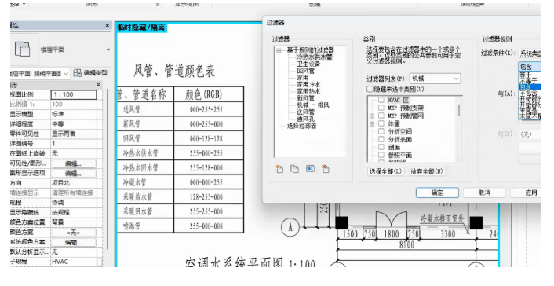Image resolution: width=554 pixels, height=286 pixels.
Task: Select 不包含 in the operator list
Action: 529,93
